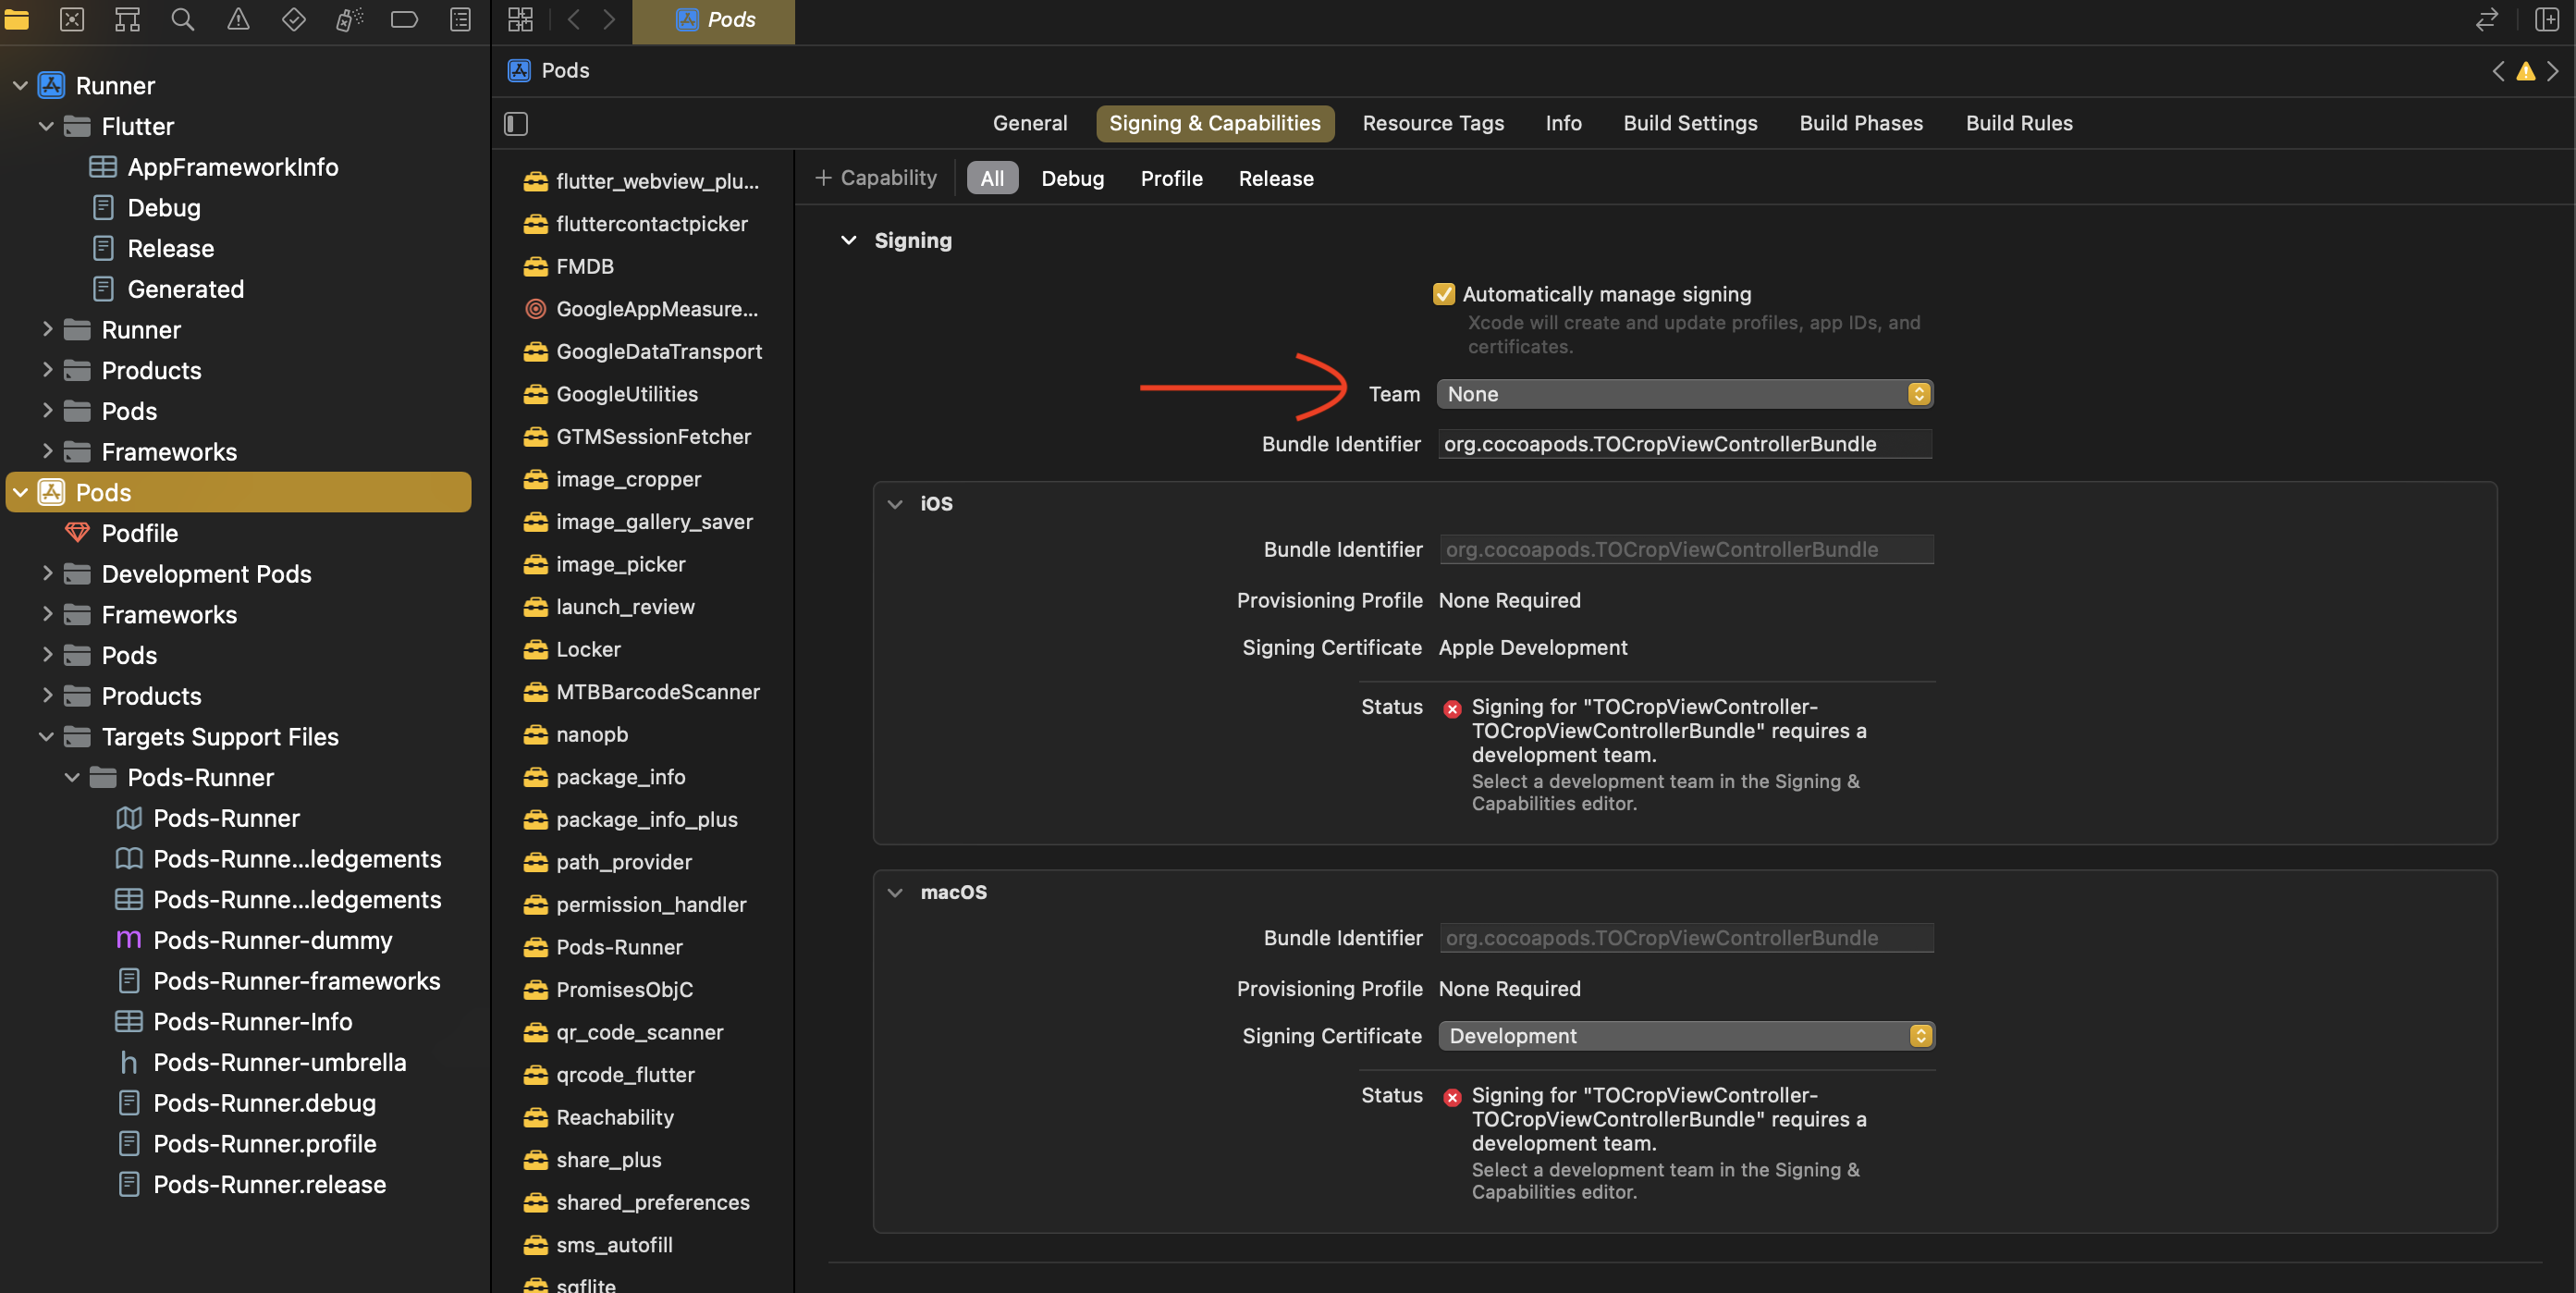Open the Report navigator icon
The image size is (2576, 1293).
coord(460,19)
